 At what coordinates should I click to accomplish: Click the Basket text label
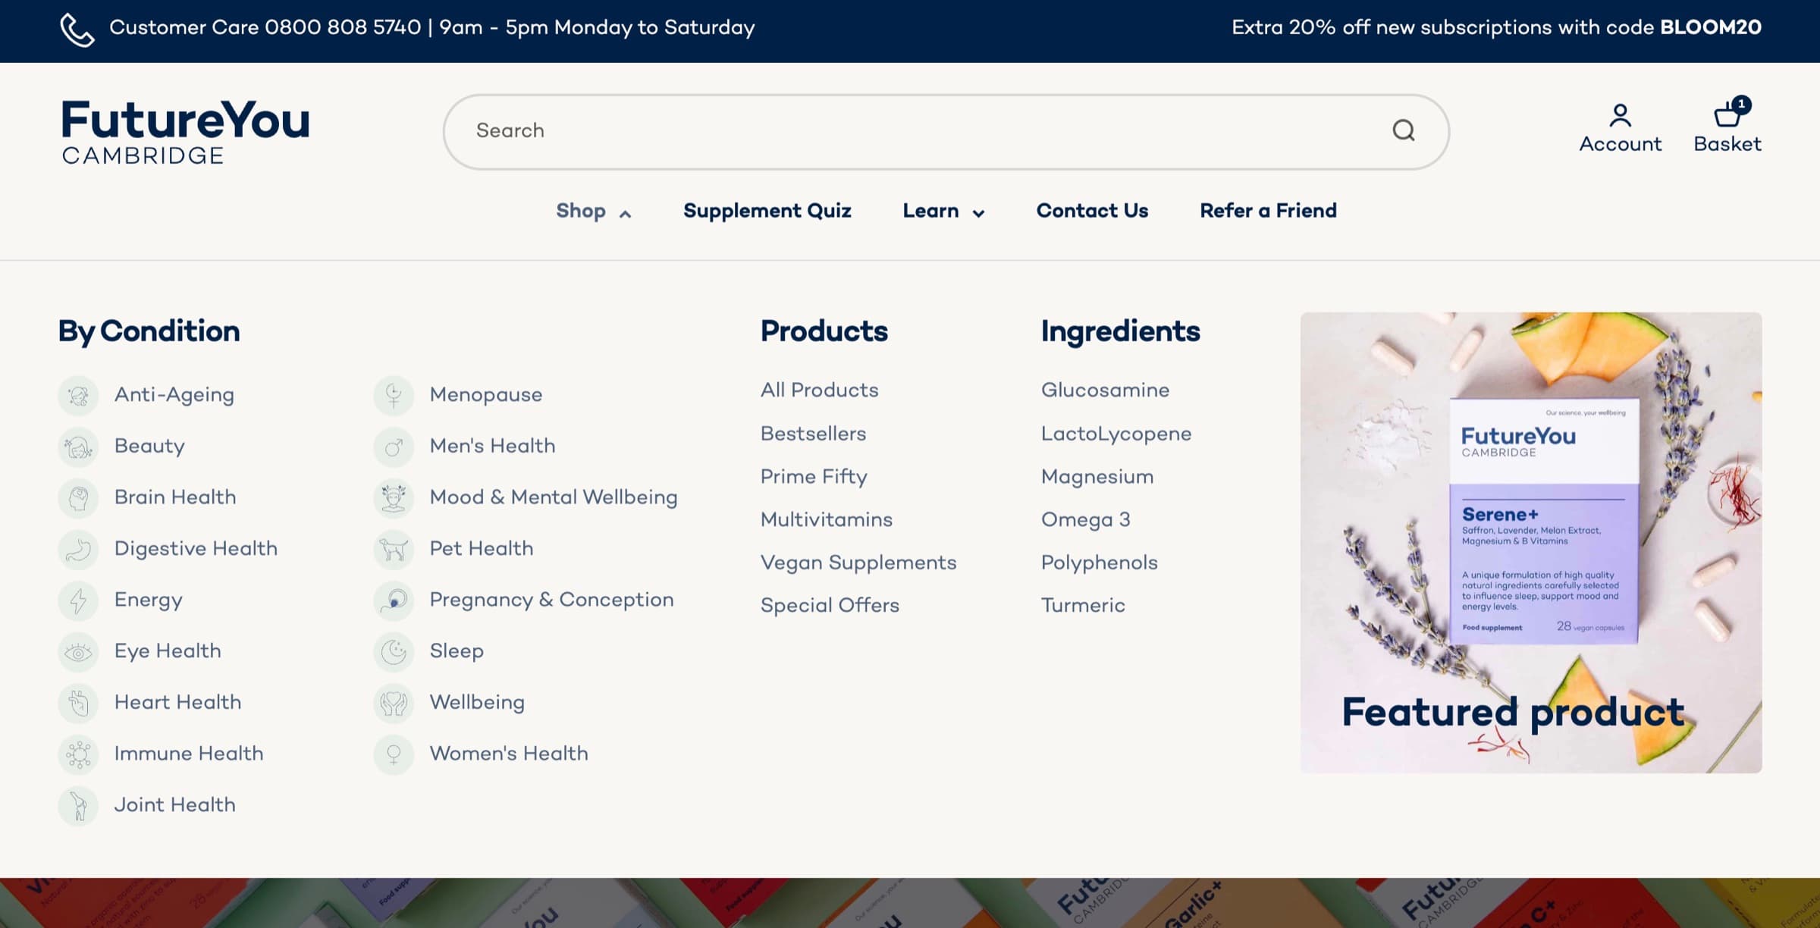tap(1727, 144)
